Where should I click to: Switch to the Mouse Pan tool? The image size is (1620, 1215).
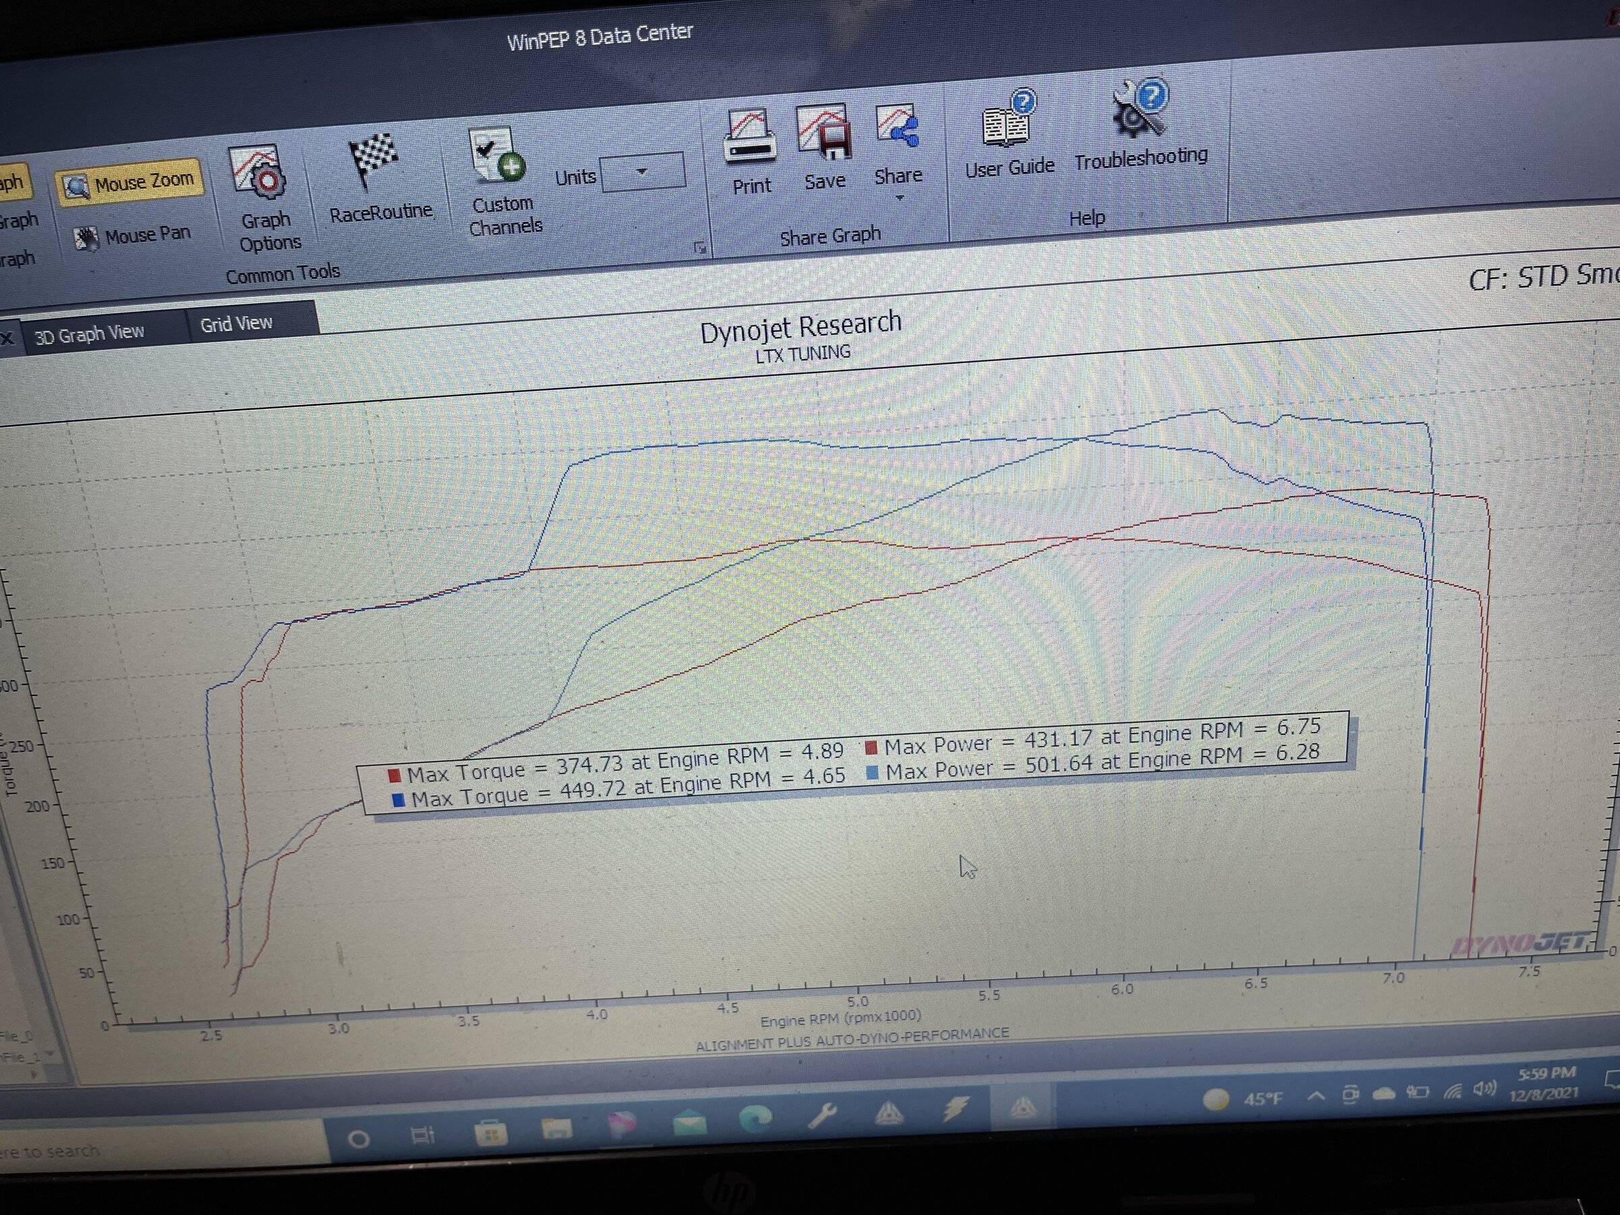[132, 236]
